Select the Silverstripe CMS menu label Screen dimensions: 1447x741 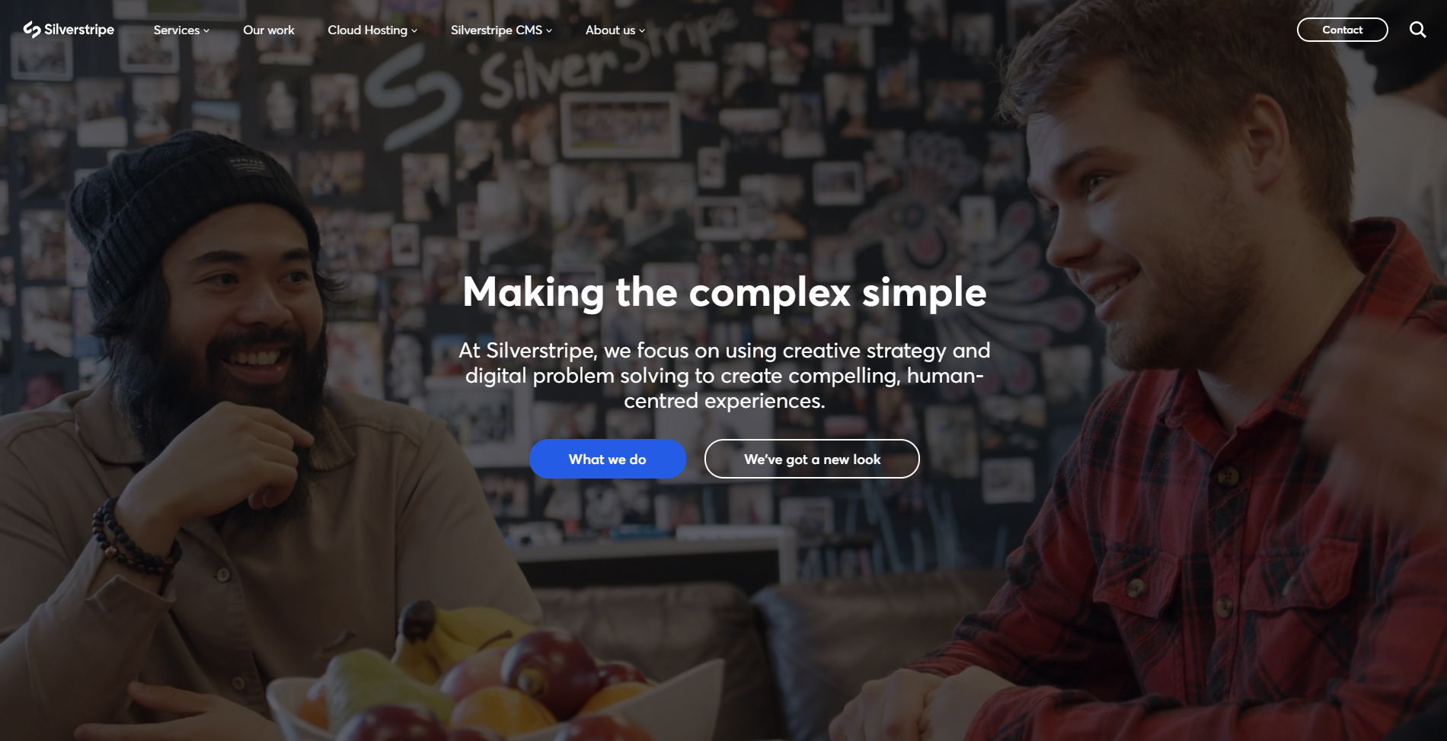coord(497,30)
